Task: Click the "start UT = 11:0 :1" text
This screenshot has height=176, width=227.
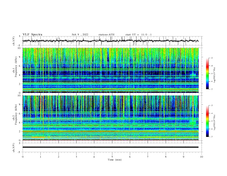Action: tap(138, 35)
